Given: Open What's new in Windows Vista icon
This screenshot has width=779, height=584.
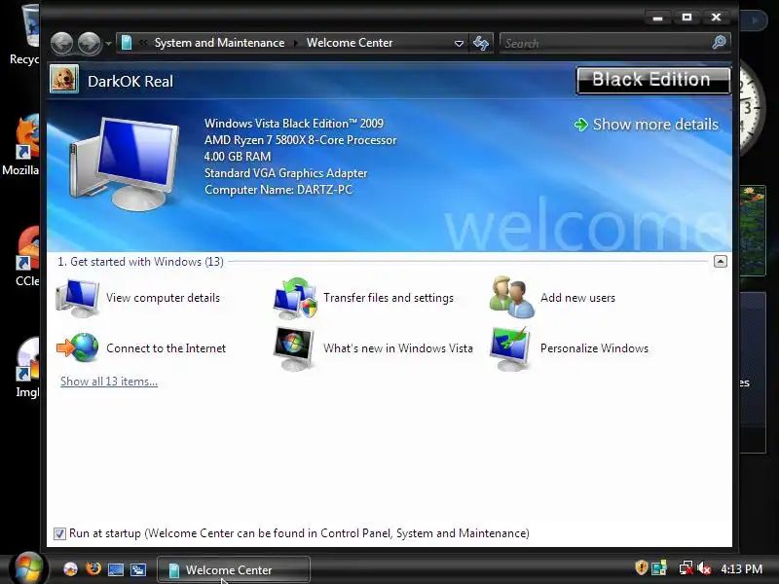Looking at the screenshot, I should [x=294, y=348].
